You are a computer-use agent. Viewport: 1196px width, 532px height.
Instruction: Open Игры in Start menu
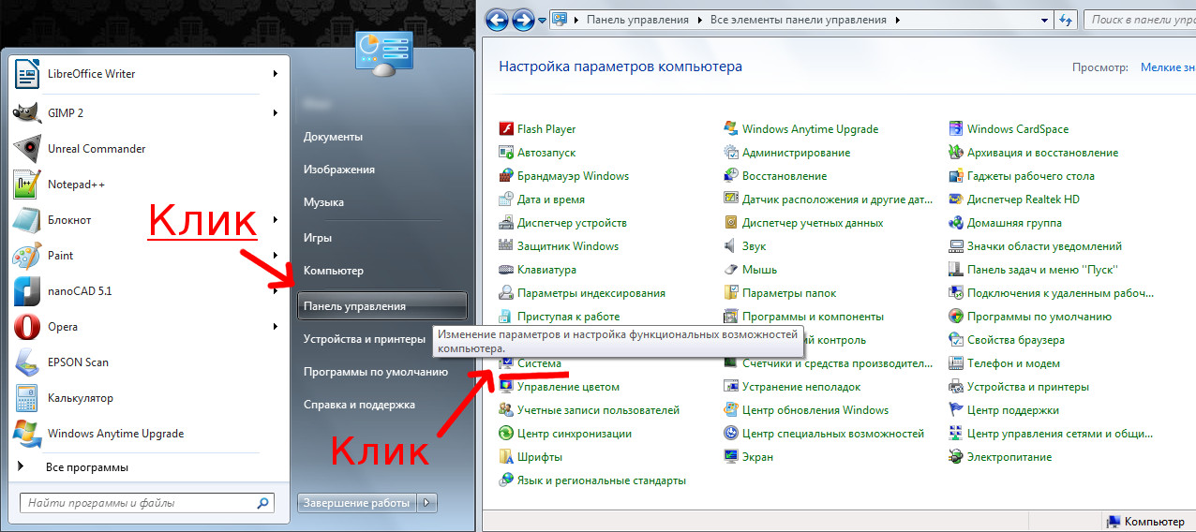tap(318, 238)
